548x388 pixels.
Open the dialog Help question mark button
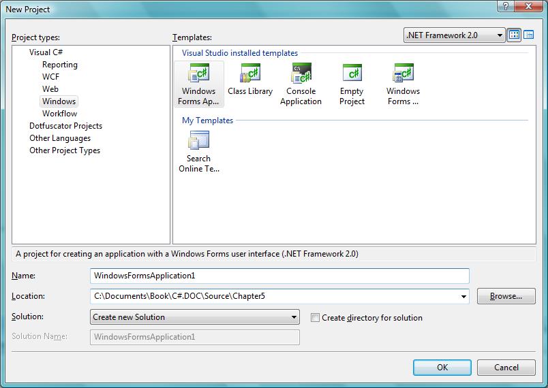click(505, 7)
